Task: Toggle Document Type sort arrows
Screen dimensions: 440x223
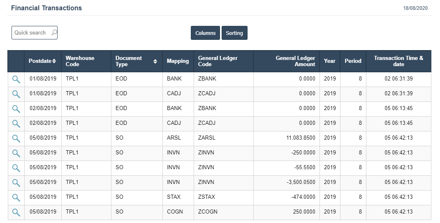Action: click(x=155, y=61)
